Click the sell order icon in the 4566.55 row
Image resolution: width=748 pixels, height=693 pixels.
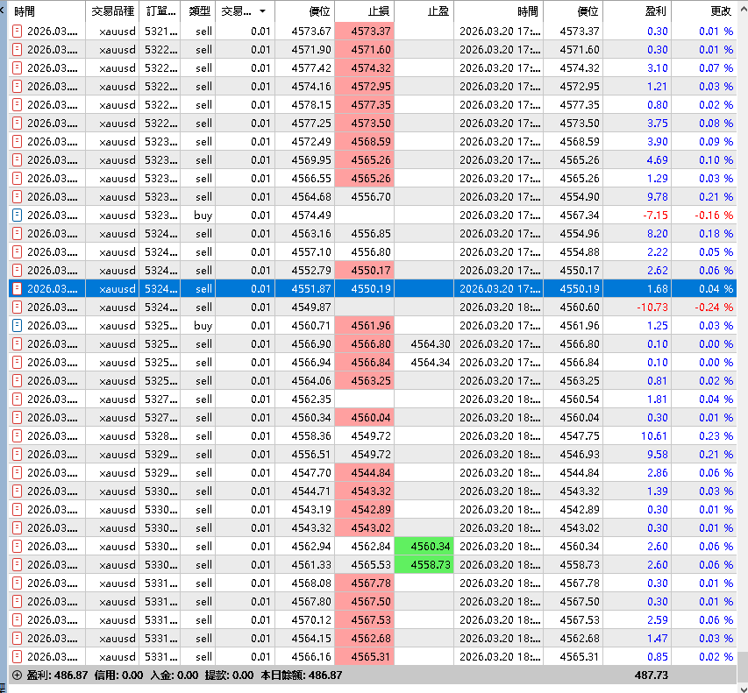(17, 178)
